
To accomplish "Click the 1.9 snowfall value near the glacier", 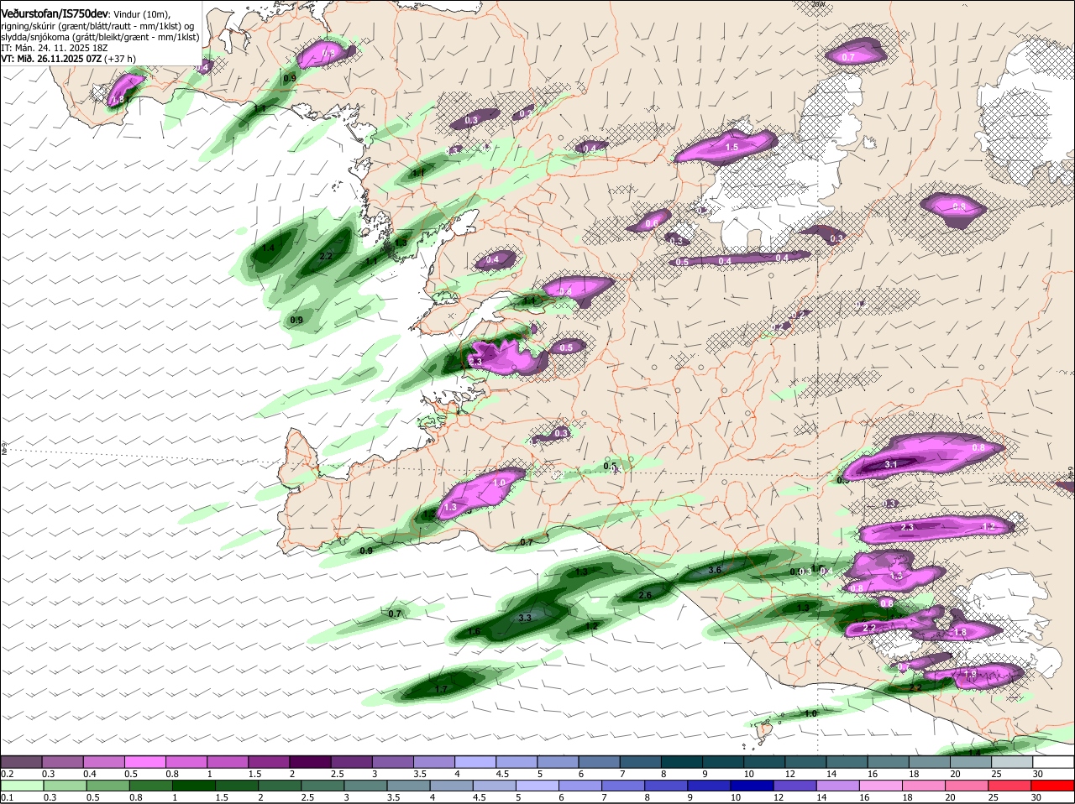I will [970, 673].
